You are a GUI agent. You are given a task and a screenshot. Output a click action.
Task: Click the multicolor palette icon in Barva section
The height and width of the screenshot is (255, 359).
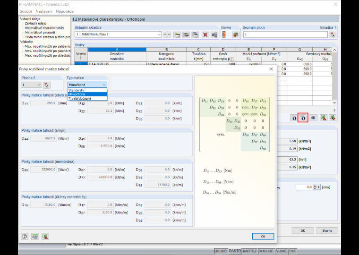[x=236, y=35]
